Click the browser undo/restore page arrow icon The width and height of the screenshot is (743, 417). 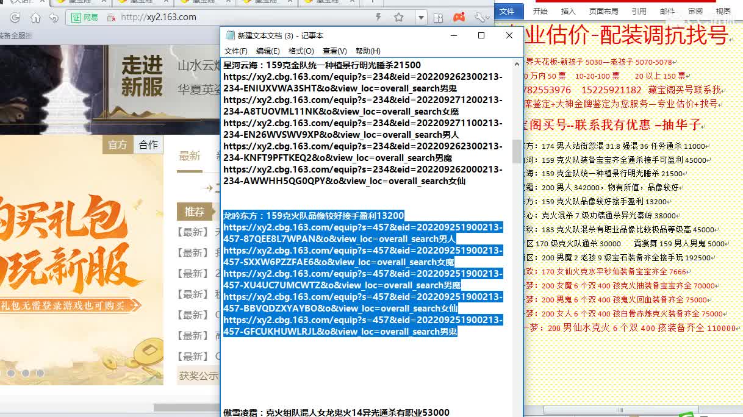[54, 17]
